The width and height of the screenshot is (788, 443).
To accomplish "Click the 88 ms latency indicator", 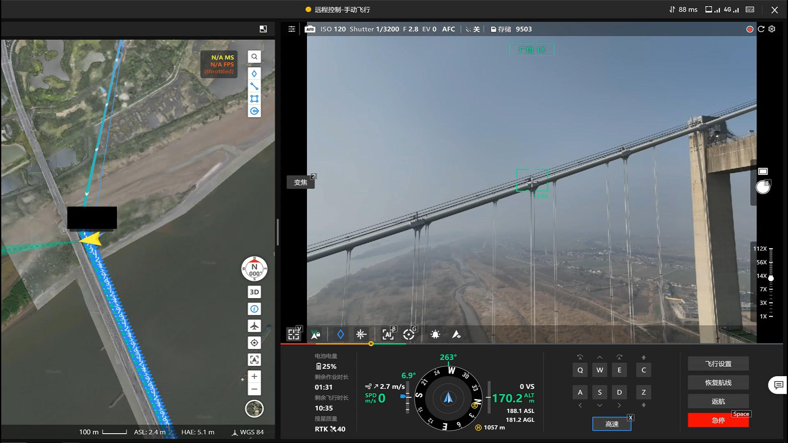I will [683, 9].
